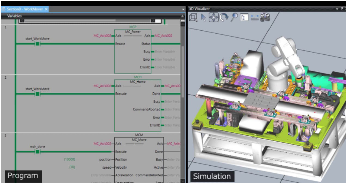
Task: Click the film reel recording icon
Action: [x=265, y=17]
